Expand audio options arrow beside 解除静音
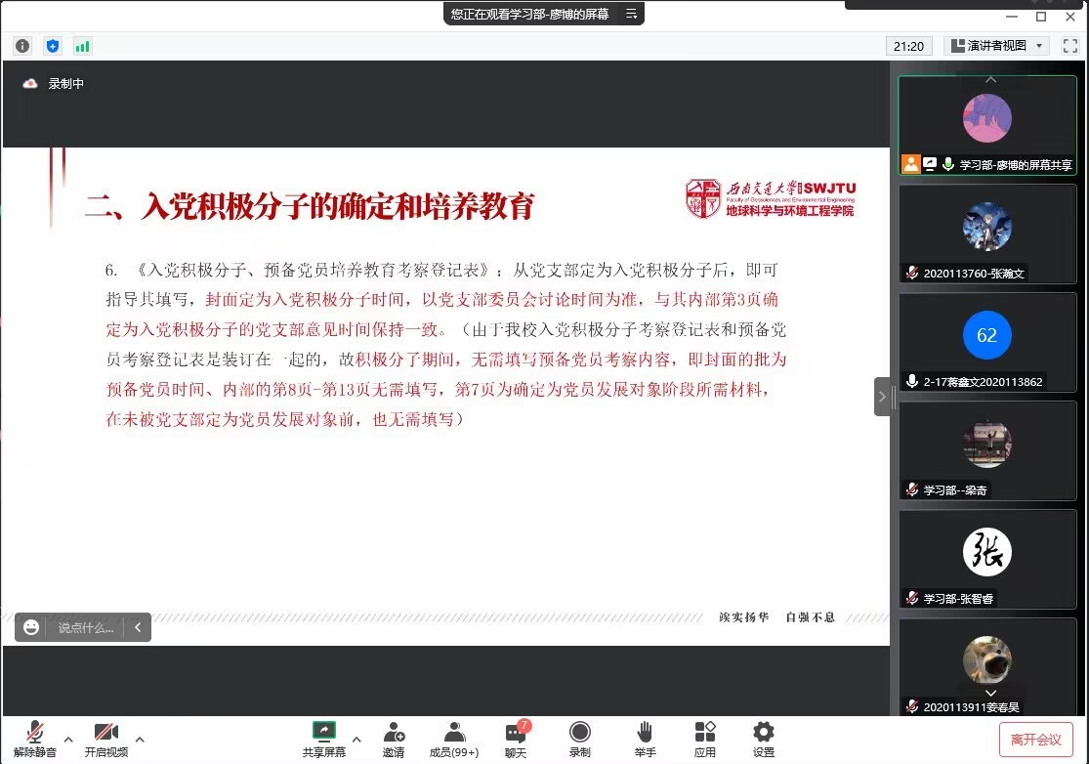The height and width of the screenshot is (764, 1089). click(x=68, y=739)
